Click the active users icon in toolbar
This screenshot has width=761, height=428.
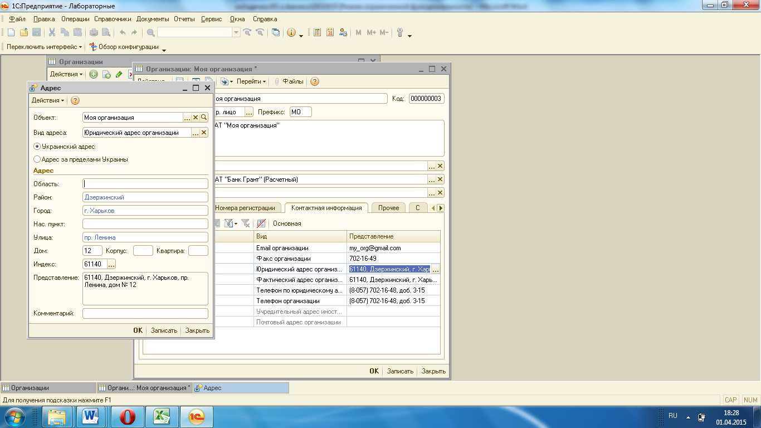pos(343,33)
